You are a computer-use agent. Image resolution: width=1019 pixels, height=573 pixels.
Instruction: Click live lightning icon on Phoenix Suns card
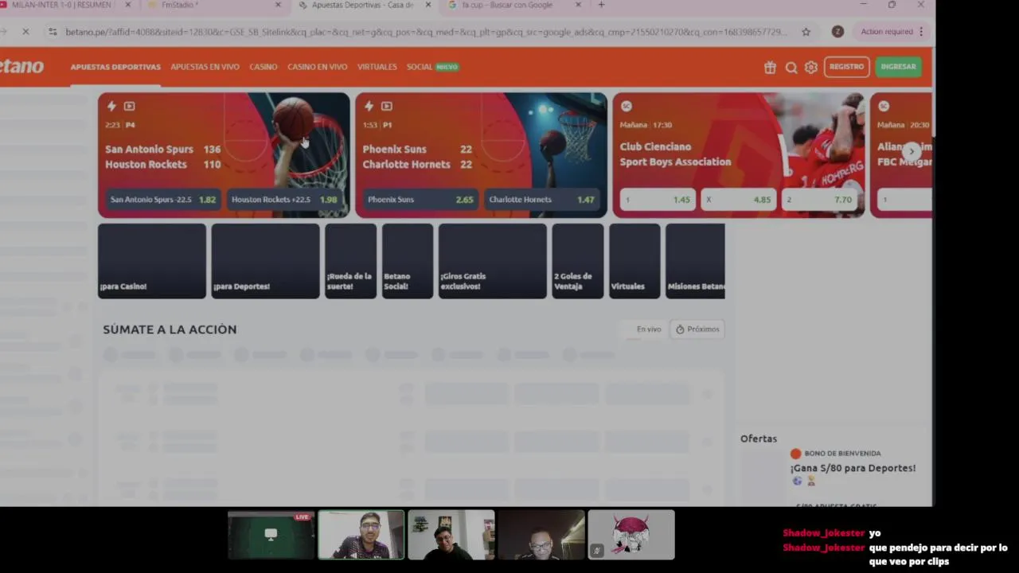point(369,106)
